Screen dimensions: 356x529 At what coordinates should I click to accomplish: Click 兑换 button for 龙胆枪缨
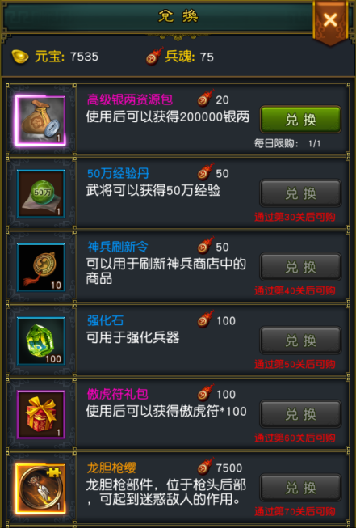click(300, 488)
